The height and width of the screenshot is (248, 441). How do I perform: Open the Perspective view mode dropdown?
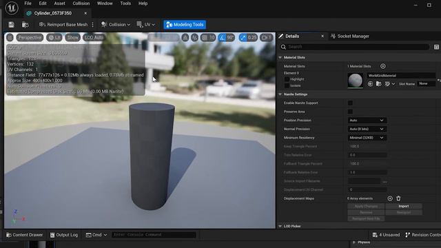click(x=30, y=37)
